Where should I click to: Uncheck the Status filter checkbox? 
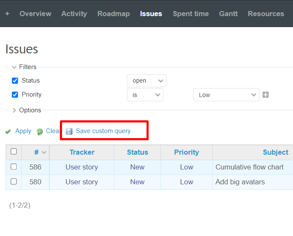coord(15,81)
